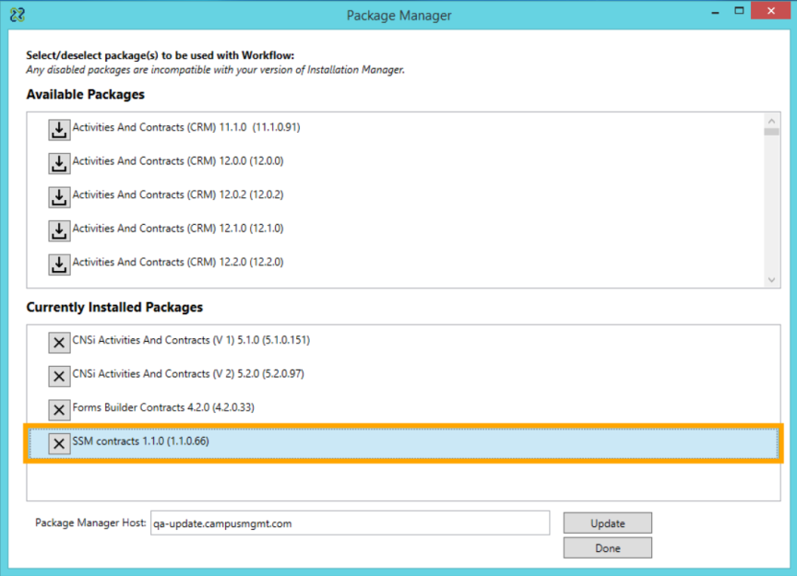
Task: Remove CNSi Activities And Contracts (V 2) 5.2.0
Action: 59,376
